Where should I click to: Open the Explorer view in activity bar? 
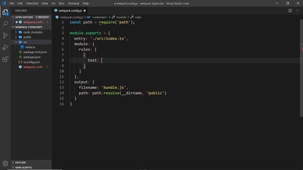[5, 12]
